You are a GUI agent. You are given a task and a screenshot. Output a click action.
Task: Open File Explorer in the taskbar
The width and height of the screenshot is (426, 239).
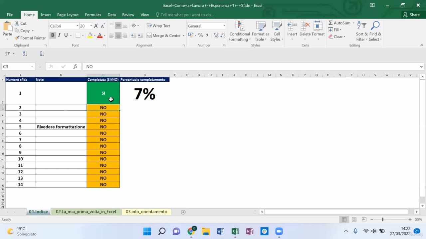point(206,231)
